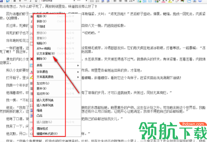Screen dimensions: 207x142
Task: Click line beginning 我跟一个年长的
Action: tap(17, 85)
